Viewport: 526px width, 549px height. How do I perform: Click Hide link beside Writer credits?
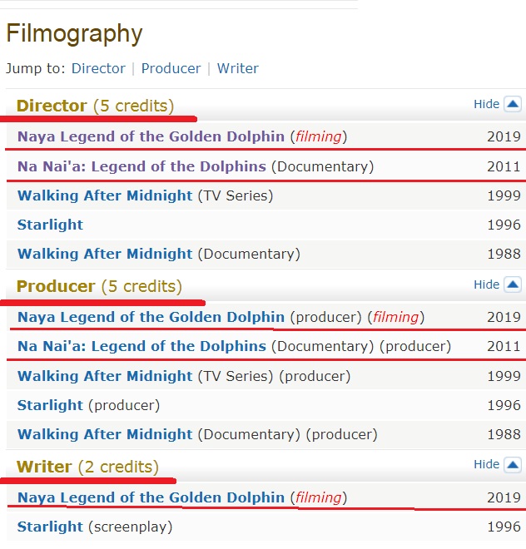pyautogui.click(x=486, y=464)
